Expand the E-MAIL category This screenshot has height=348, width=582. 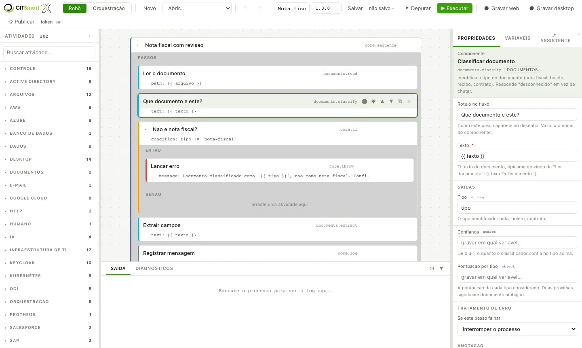coord(48,185)
